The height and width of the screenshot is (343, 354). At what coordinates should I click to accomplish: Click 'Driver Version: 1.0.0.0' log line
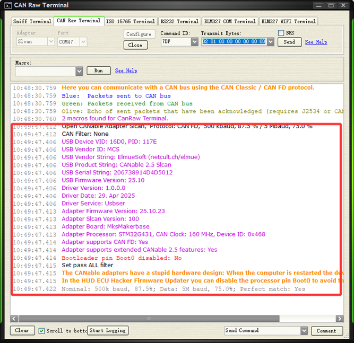[93, 188]
